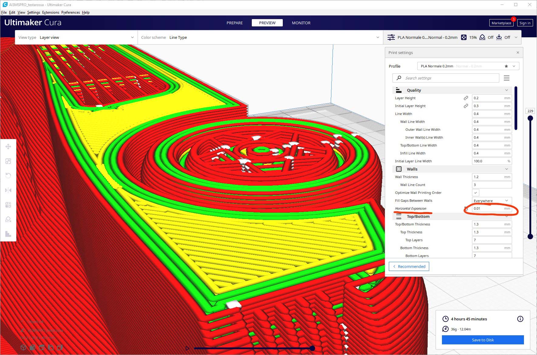
Task: Switch to the MONITOR stage
Action: point(301,23)
